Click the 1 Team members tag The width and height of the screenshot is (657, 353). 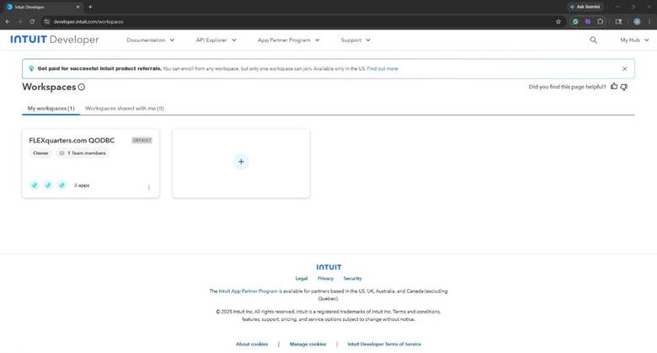pyautogui.click(x=83, y=153)
